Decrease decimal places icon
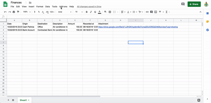This screenshot has height=103, width=211. click(x=43, y=12)
